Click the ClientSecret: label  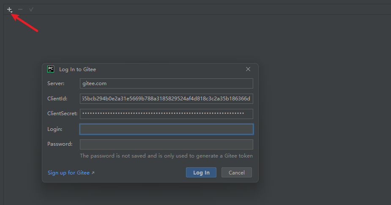[62, 114]
